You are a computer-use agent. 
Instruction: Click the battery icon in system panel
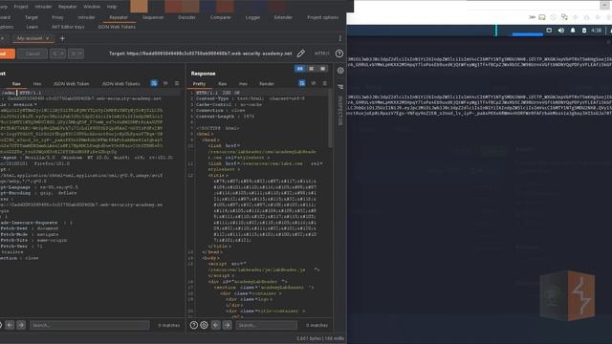584,31
